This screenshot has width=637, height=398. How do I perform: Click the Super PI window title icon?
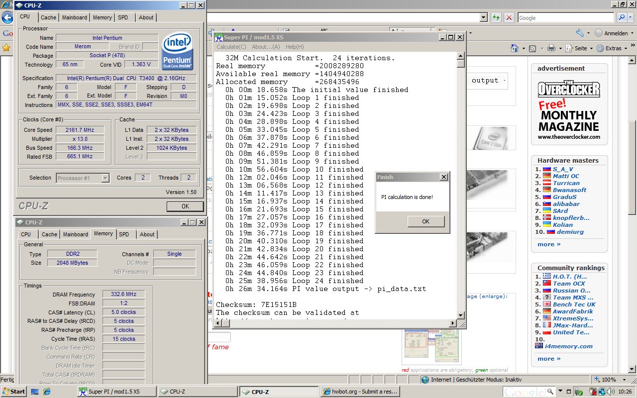coord(218,37)
